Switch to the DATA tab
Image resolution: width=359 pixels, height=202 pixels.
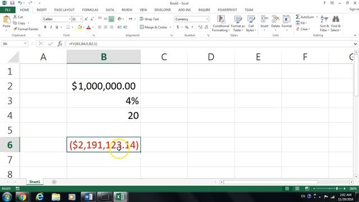110,10
